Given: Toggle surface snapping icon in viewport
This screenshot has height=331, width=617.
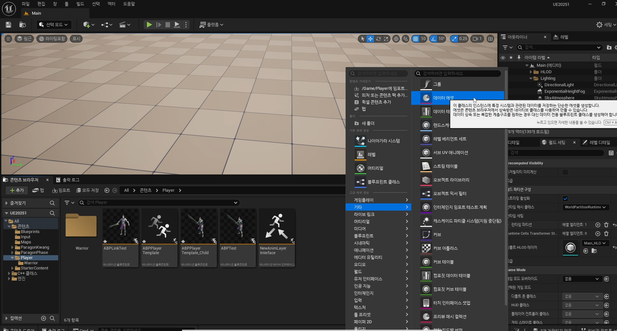Looking at the screenshot, I should click(x=405, y=39).
